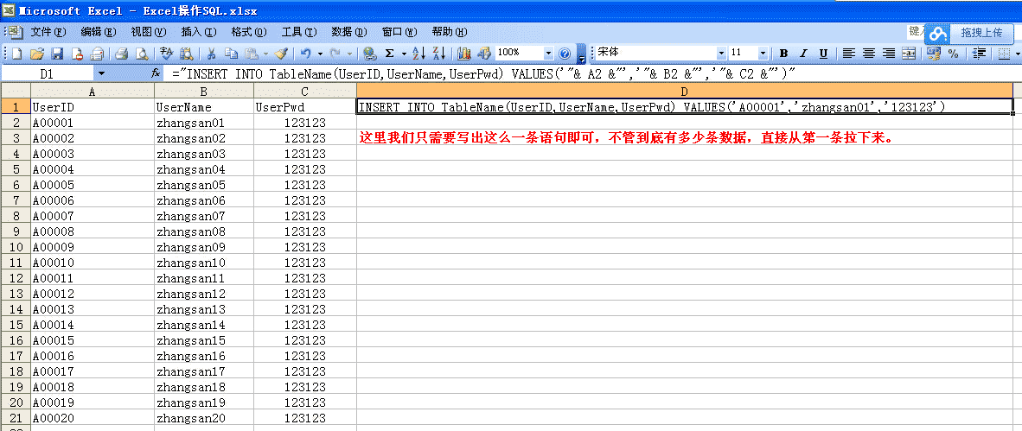Open the zoom 100% dropdown
The width and height of the screenshot is (1022, 431).
(x=548, y=54)
